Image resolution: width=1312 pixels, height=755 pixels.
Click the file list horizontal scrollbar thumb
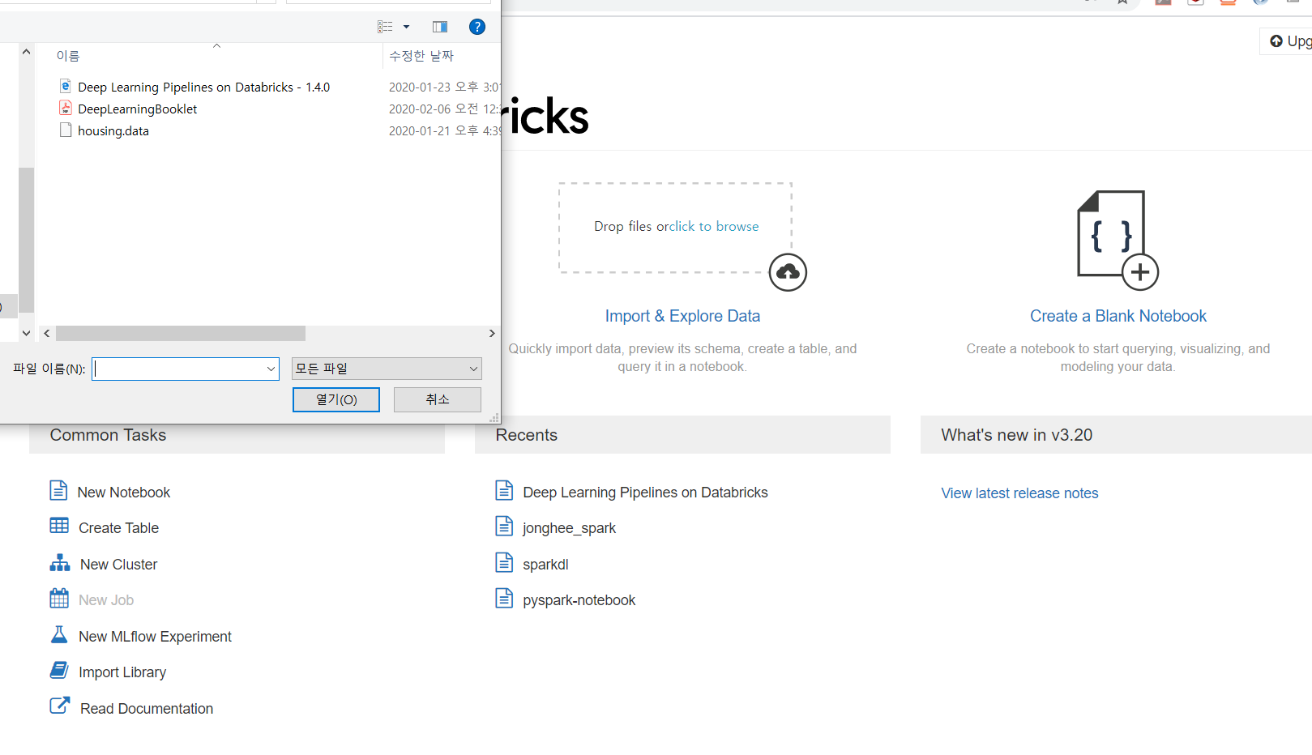click(181, 333)
